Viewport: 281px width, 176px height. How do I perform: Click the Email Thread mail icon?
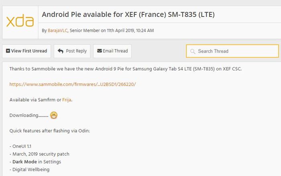(100, 51)
